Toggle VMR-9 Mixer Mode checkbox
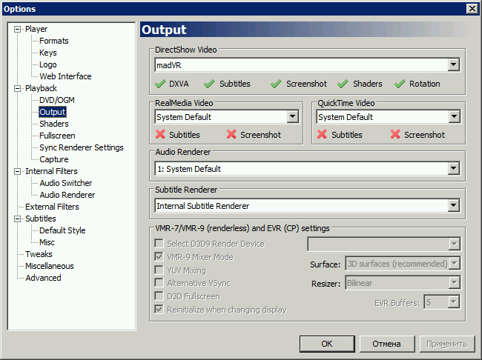This screenshot has height=360, width=482. [159, 257]
